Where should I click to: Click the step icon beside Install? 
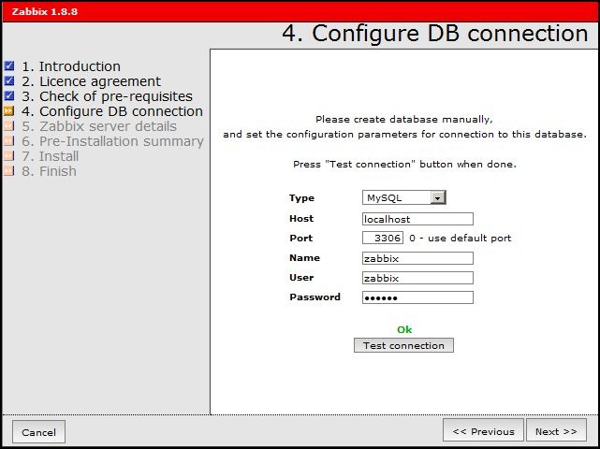coord(9,156)
